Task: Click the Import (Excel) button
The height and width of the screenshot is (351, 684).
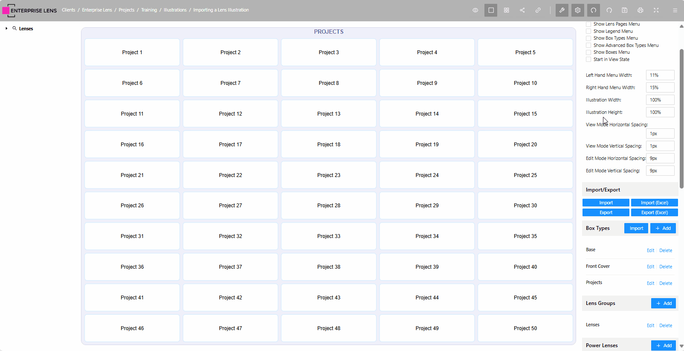Action: pos(654,203)
